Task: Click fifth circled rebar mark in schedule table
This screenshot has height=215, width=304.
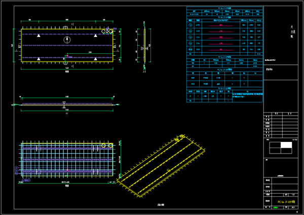Action: tap(191, 49)
